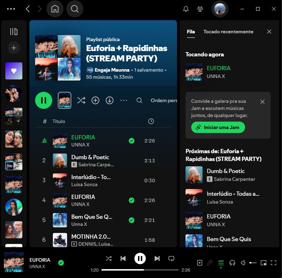Viewport: 282px width, 278px height.
Task: Click Iniciar uma Jam button
Action: [x=218, y=127]
